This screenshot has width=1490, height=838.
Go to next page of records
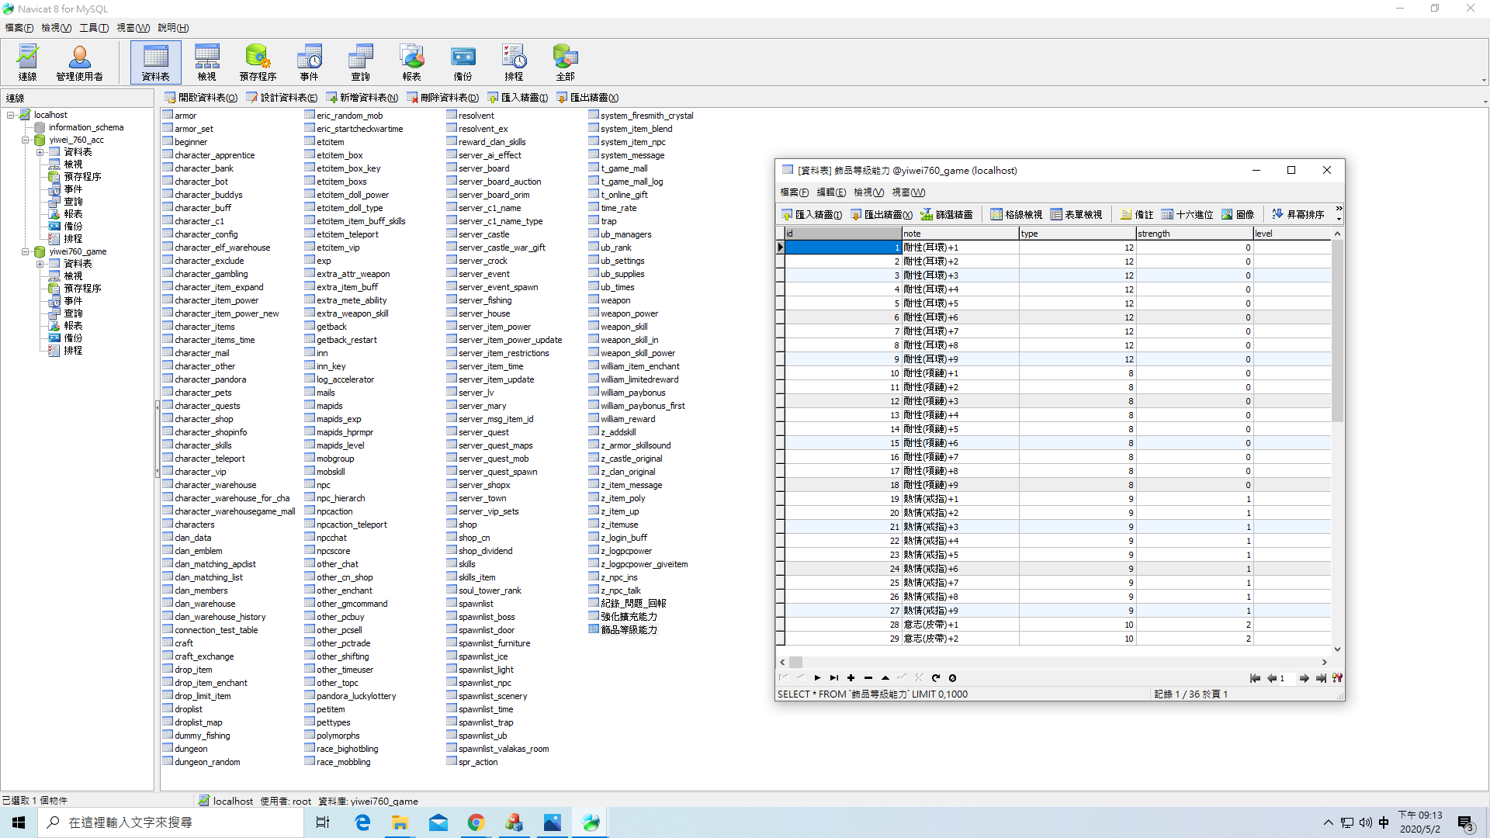1305,679
